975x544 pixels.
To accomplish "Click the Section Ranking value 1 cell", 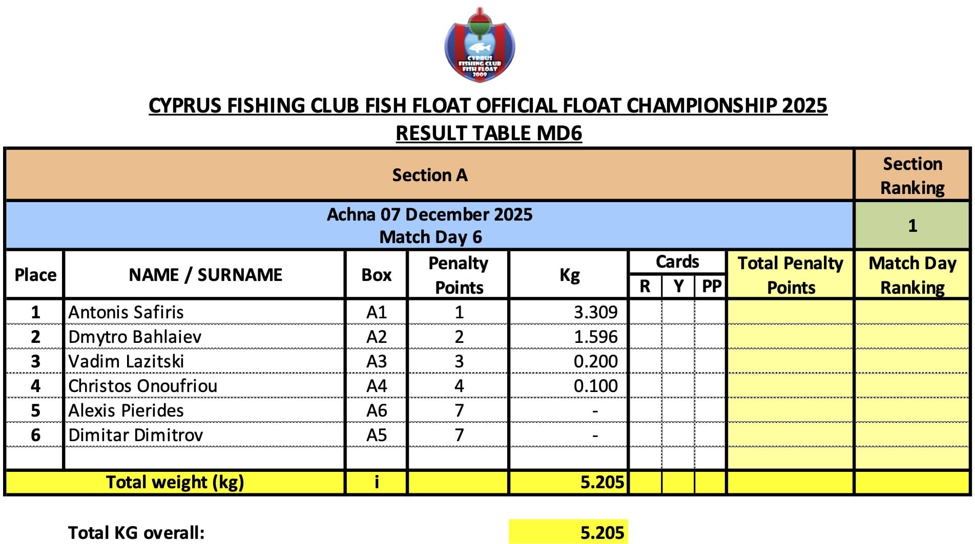I will click(x=912, y=226).
